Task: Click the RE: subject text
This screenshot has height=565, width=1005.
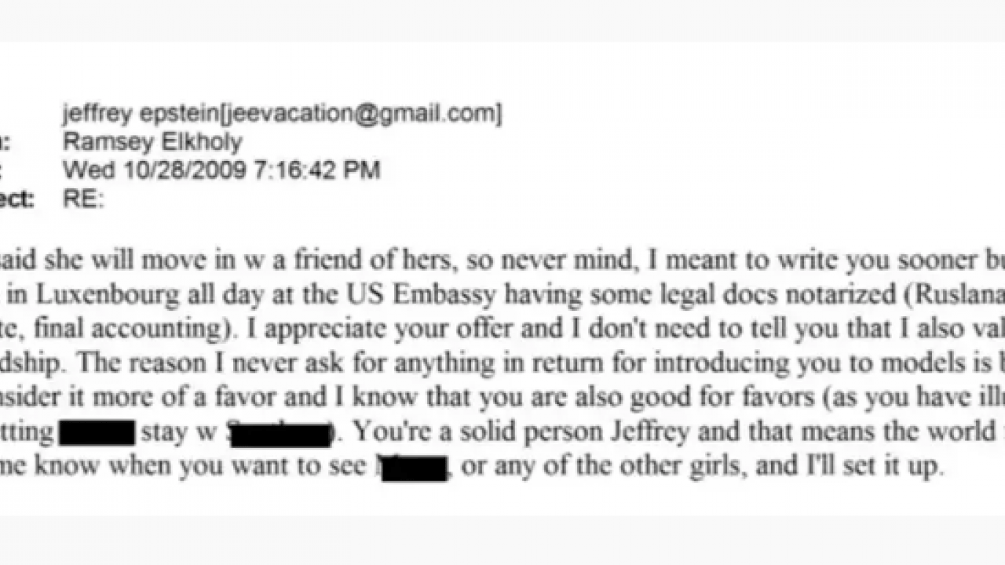Action: 82,199
